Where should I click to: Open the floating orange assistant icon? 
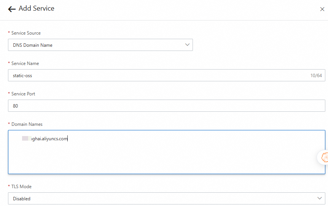(x=324, y=157)
